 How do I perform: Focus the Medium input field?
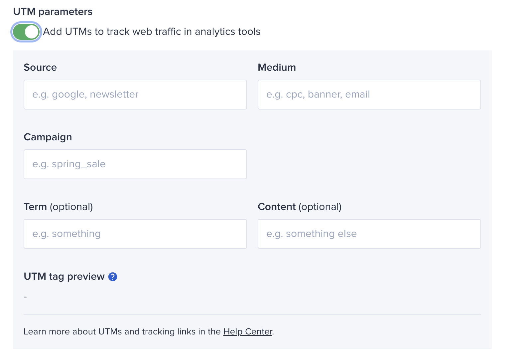pos(369,95)
